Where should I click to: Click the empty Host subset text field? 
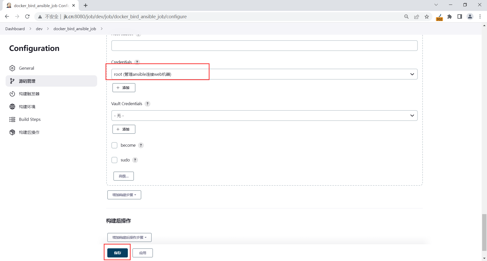click(264, 46)
